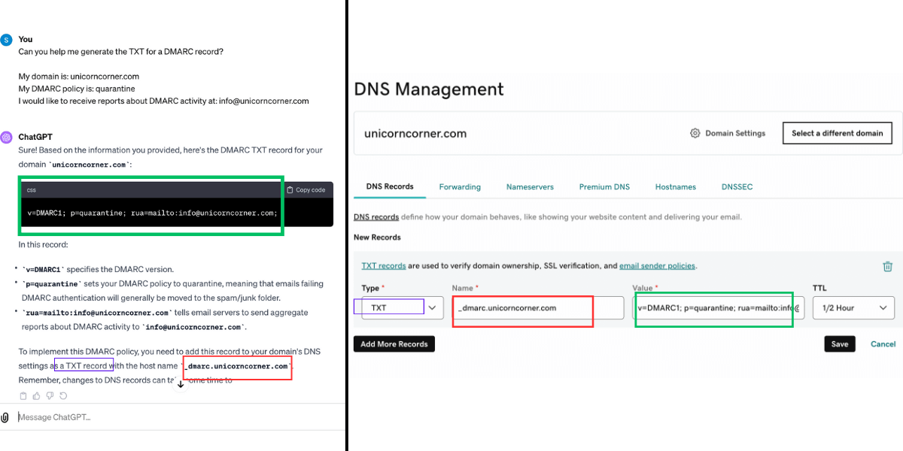903x451 pixels.
Task: Copy the ChatGPT response with clipboard icon
Action: pos(23,396)
